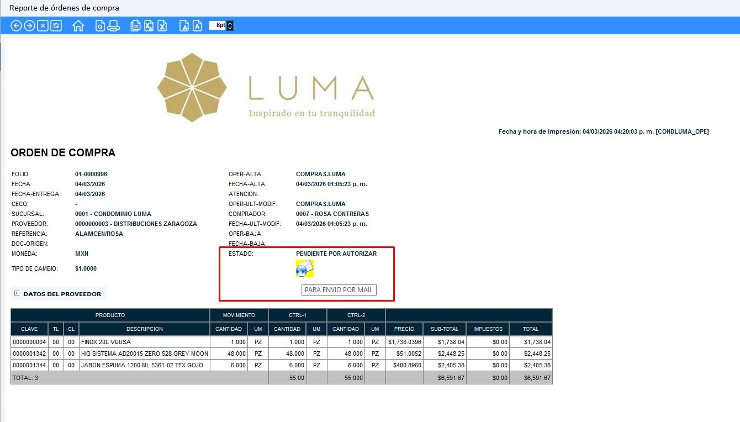Image resolution: width=740 pixels, height=422 pixels.
Task: Click the DESCRIPCION column header
Action: point(144,329)
